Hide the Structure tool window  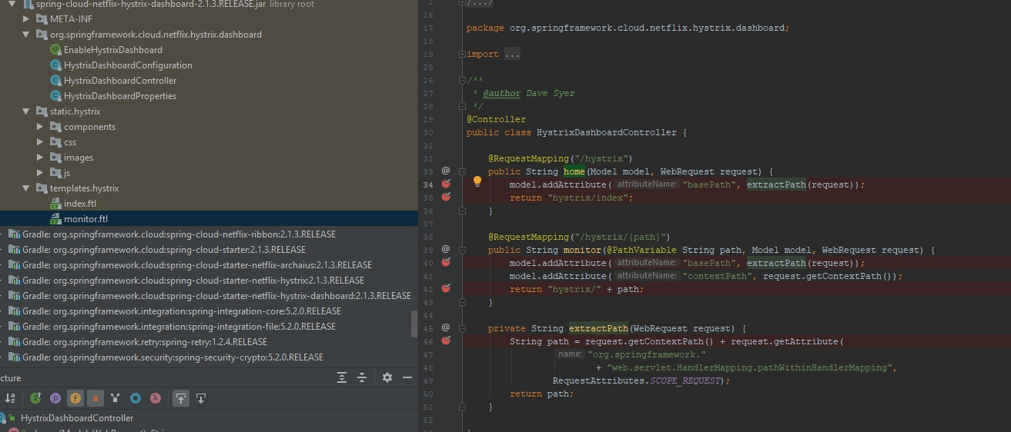(407, 377)
